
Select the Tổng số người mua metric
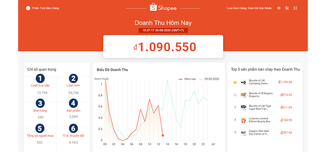40,136
